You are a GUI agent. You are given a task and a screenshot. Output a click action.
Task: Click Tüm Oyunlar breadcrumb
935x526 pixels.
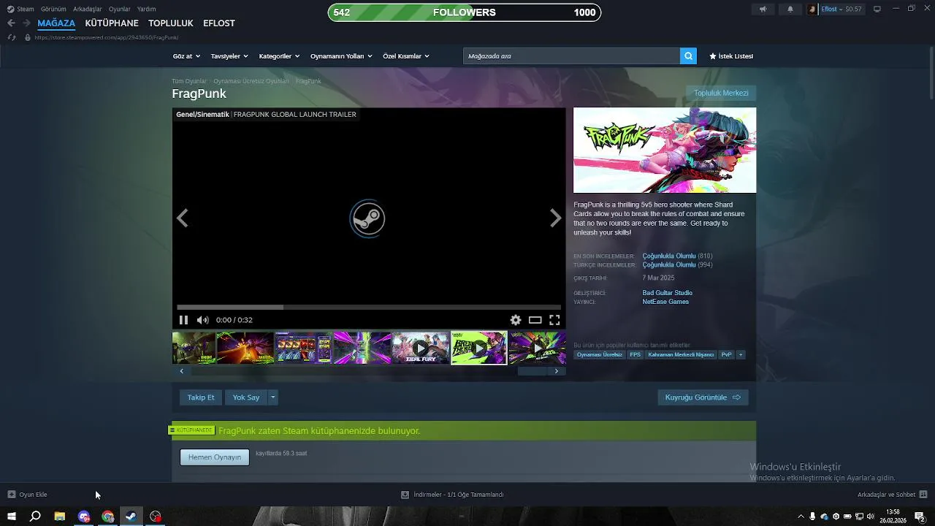click(x=189, y=81)
